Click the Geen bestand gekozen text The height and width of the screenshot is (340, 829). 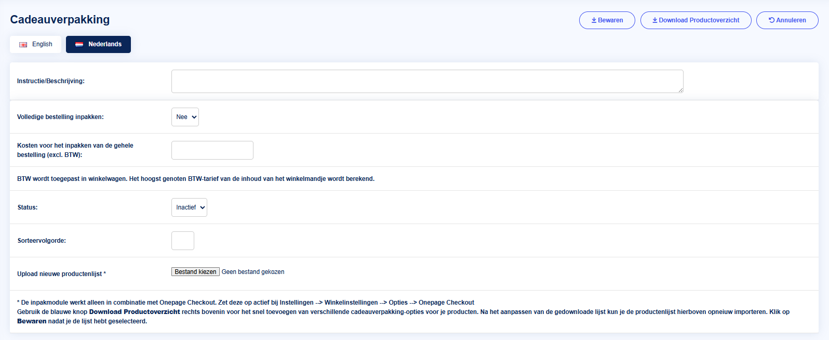(x=253, y=272)
